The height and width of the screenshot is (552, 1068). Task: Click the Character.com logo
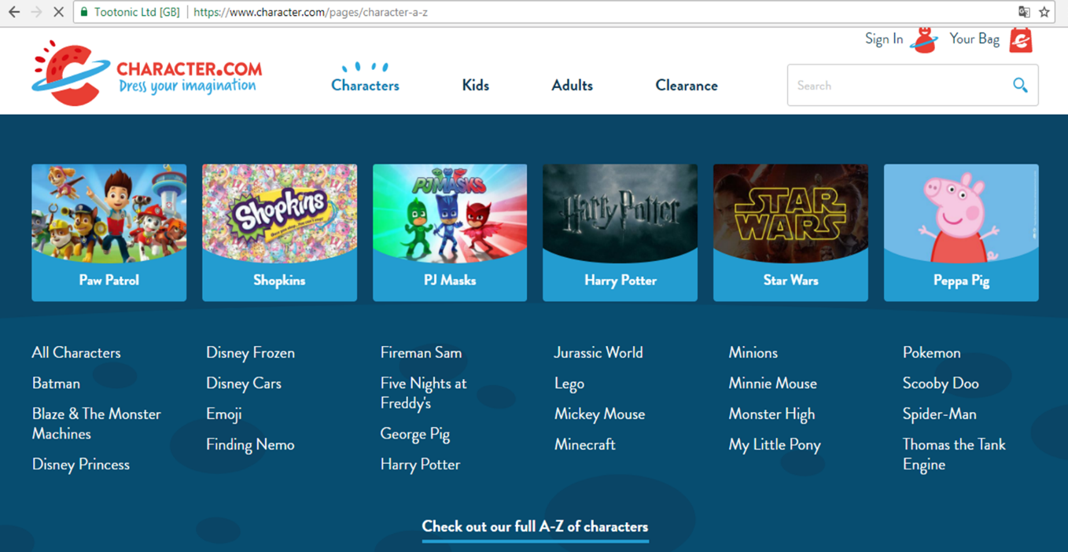point(147,73)
